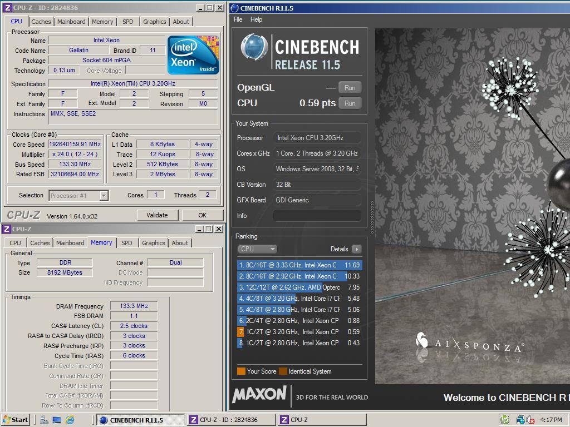Select ranking row 6 with score 0.88
The image size is (570, 427).
coord(299,321)
